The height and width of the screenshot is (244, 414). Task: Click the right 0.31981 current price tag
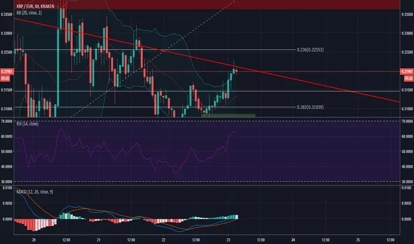point(407,71)
